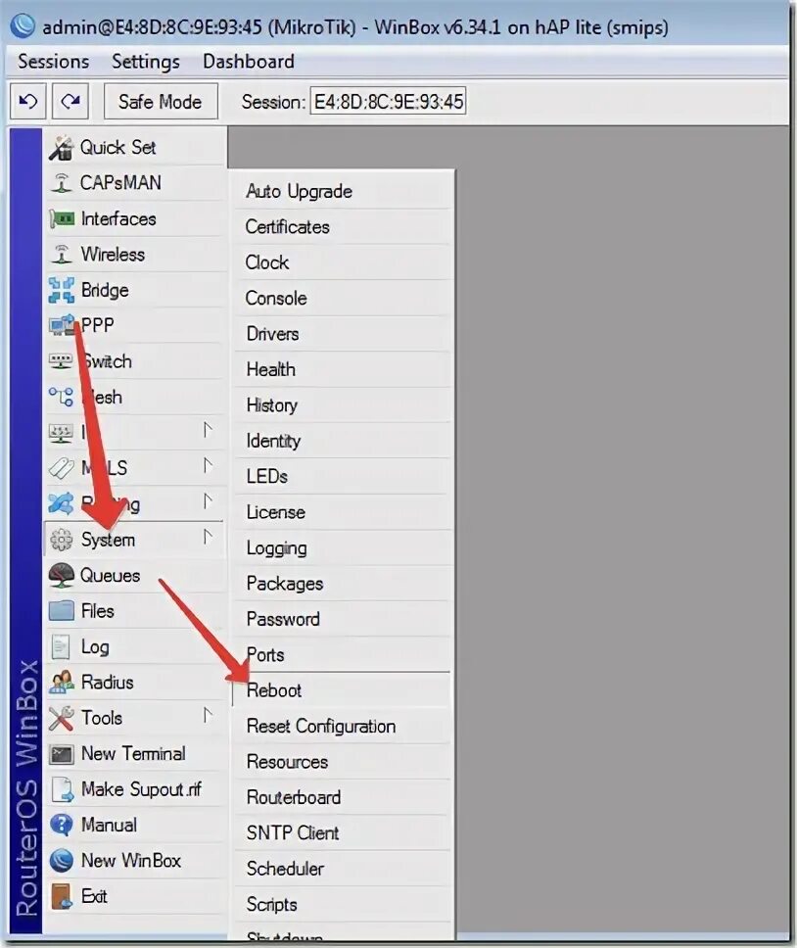Click the Exit door icon
The width and height of the screenshot is (797, 948).
[61, 896]
